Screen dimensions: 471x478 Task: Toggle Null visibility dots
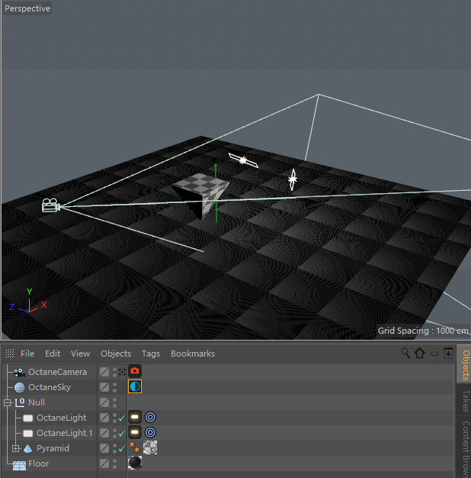click(115, 402)
